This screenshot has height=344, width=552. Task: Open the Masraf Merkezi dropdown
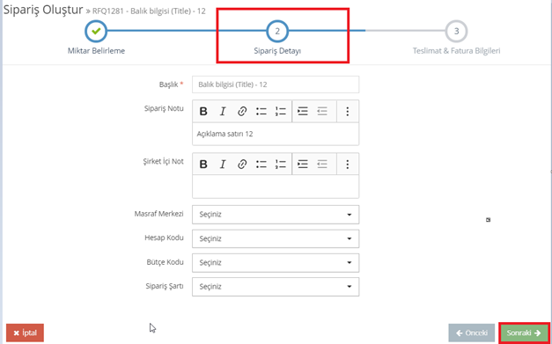[x=276, y=215]
